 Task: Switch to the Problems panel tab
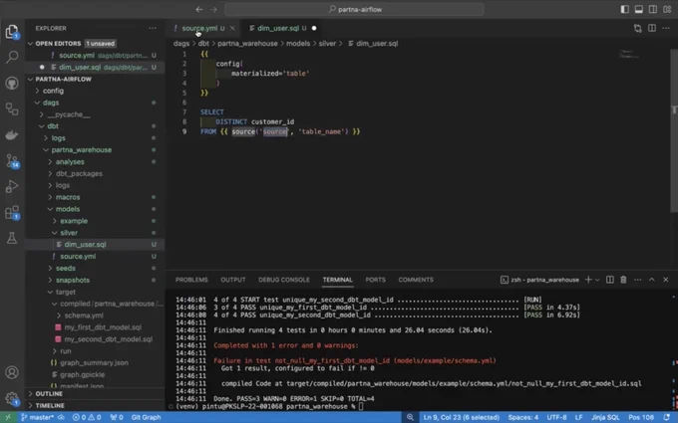191,280
